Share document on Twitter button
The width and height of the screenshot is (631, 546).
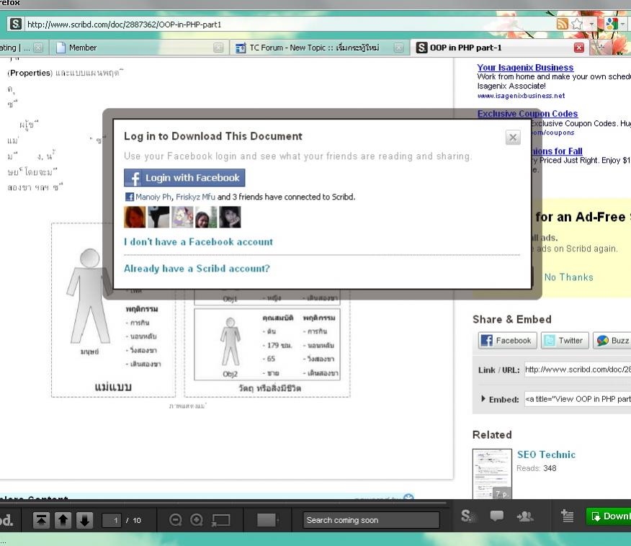click(565, 341)
